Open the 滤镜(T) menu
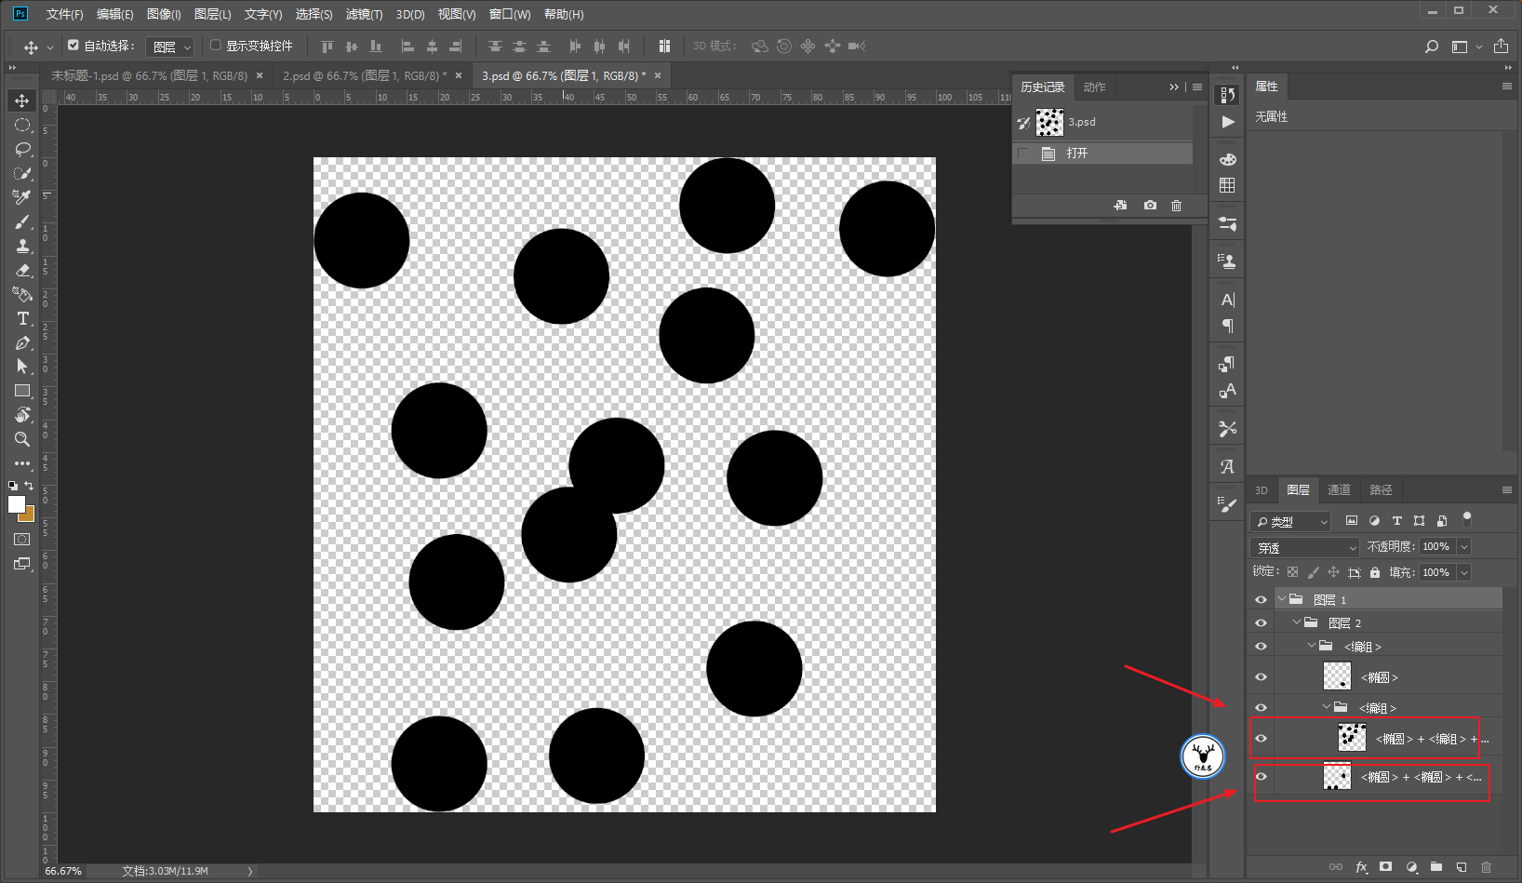 pos(364,14)
